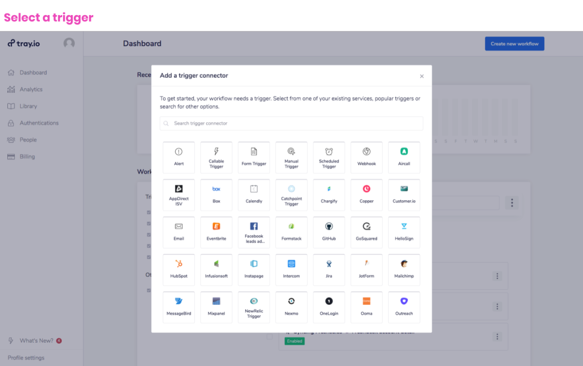The image size is (583, 366).
Task: Toggle the second checkbox in the Triggers filter list
Action: coord(148,223)
